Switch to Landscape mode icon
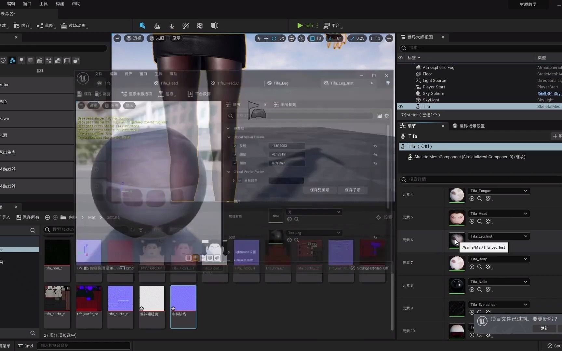The width and height of the screenshot is (562, 351). point(157,26)
